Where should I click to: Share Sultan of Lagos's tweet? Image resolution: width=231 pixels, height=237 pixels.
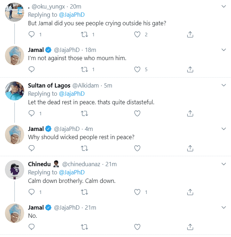click(x=190, y=114)
